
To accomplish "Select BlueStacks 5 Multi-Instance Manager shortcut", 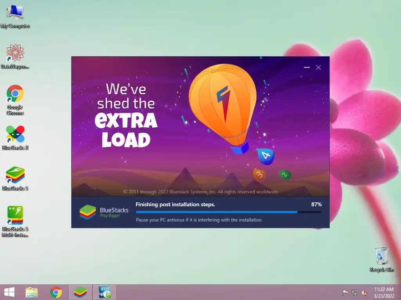I will (x=15, y=221).
